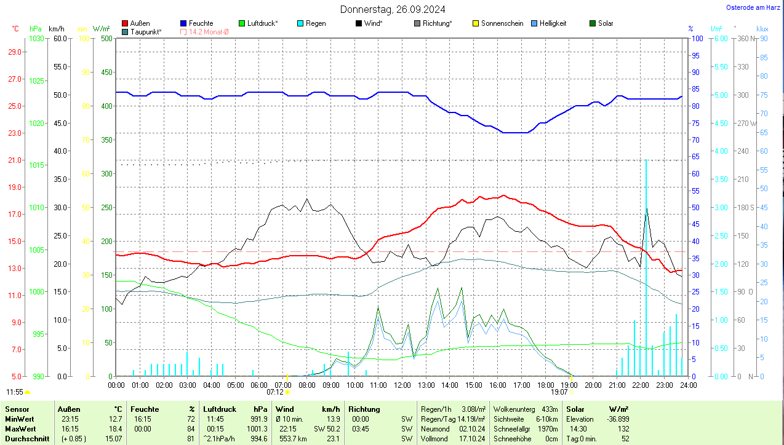Toggle the 14.2 Monat-Ø checkbox
The image size is (784, 445).
[x=183, y=31]
